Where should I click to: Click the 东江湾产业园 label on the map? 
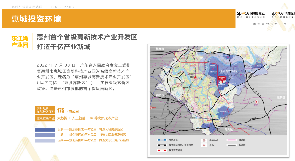(x=229, y=71)
